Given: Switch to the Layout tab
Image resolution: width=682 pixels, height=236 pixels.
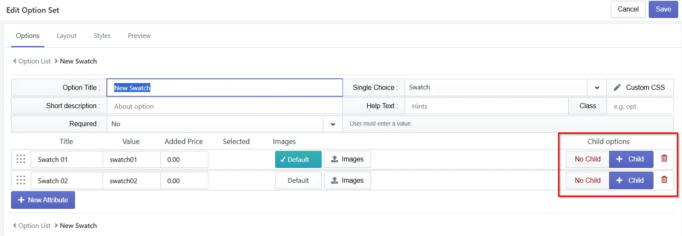Looking at the screenshot, I should (66, 36).
